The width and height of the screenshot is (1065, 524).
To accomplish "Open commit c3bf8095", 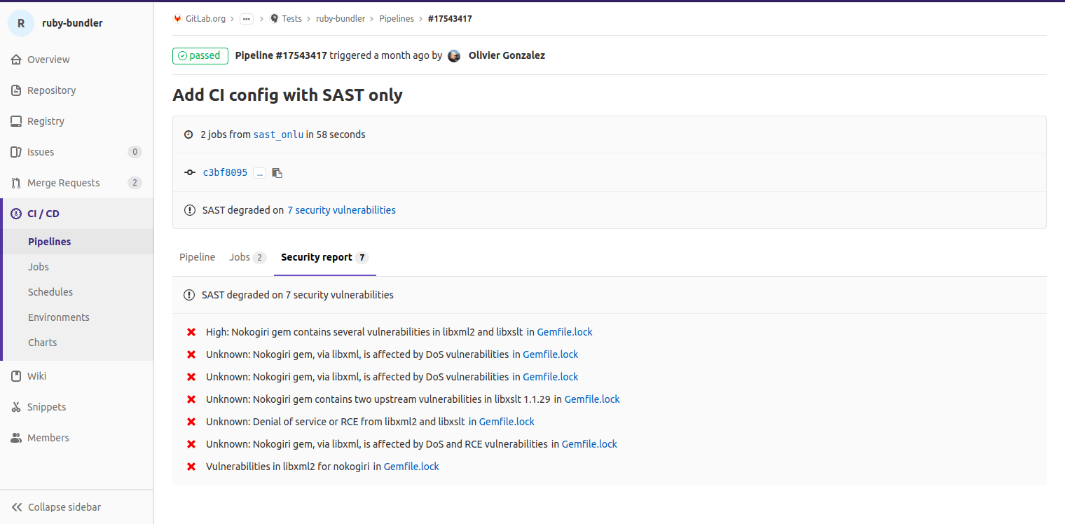I will [x=225, y=172].
